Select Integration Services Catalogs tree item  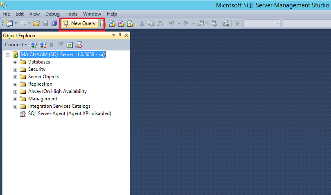click(59, 106)
